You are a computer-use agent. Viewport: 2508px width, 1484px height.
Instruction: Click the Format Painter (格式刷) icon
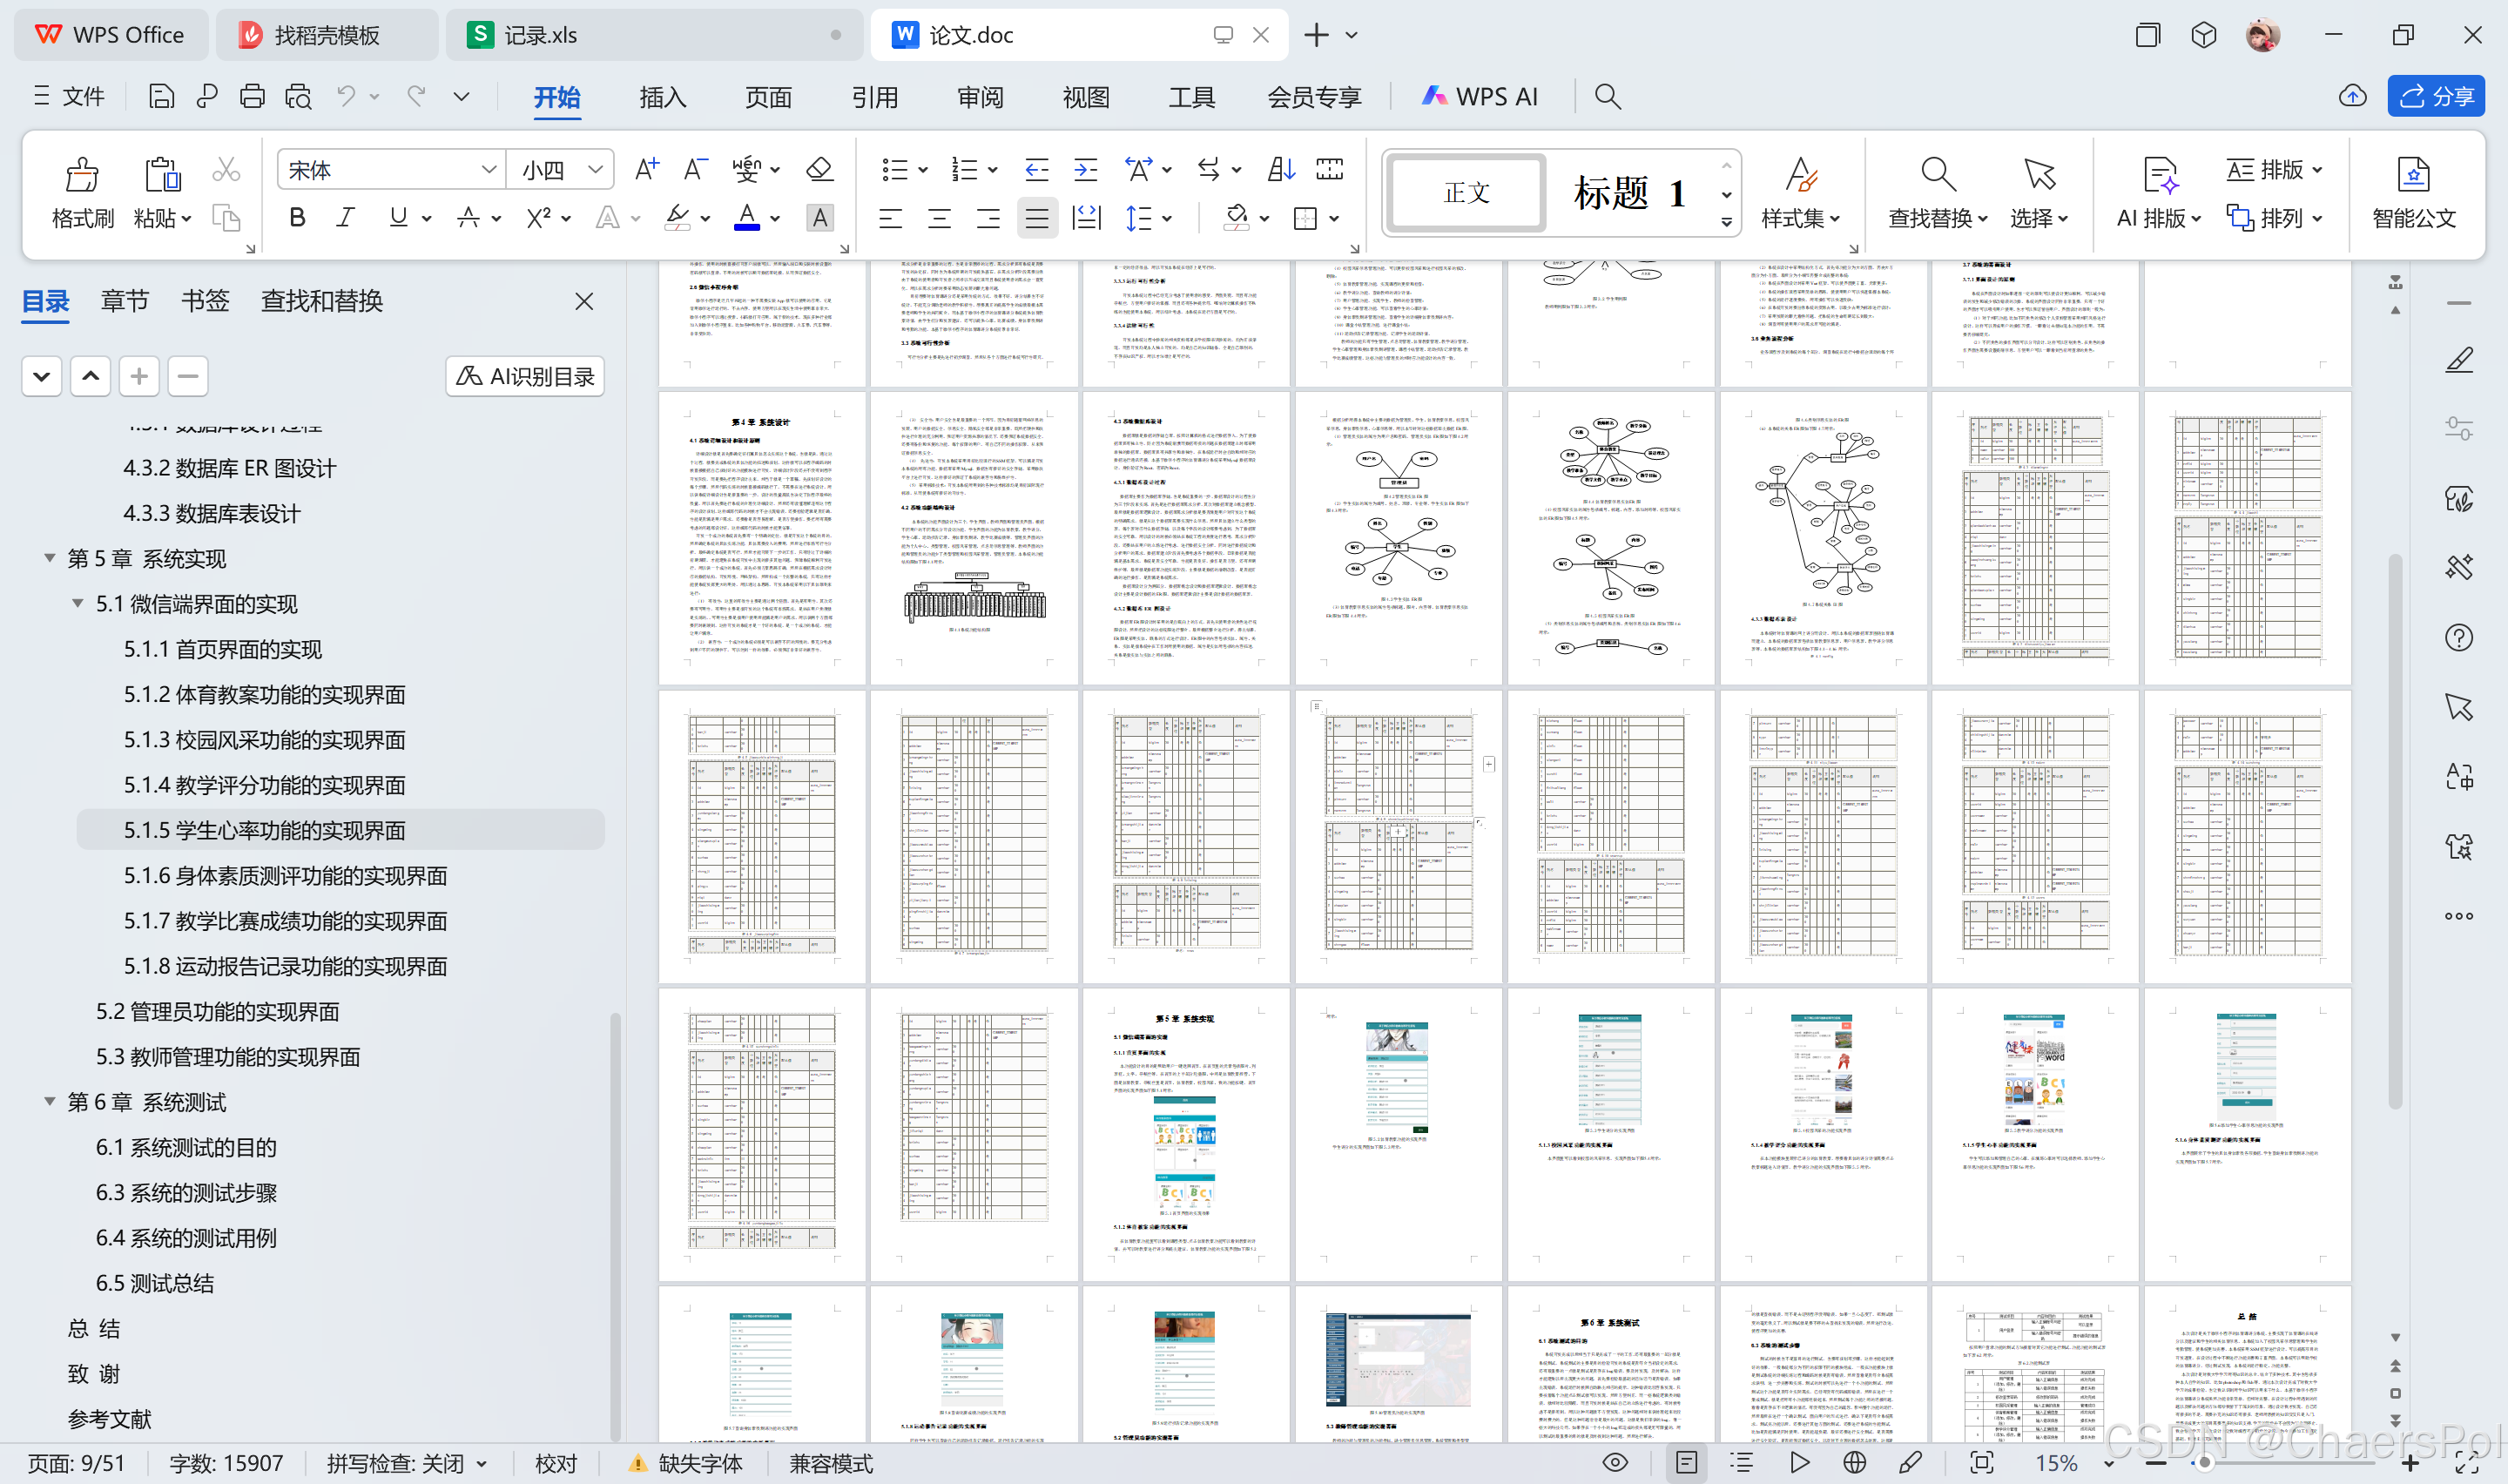[82, 175]
